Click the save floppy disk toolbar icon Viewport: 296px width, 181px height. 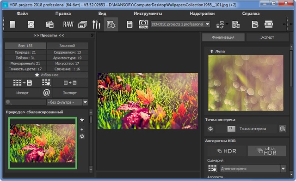[129, 24]
